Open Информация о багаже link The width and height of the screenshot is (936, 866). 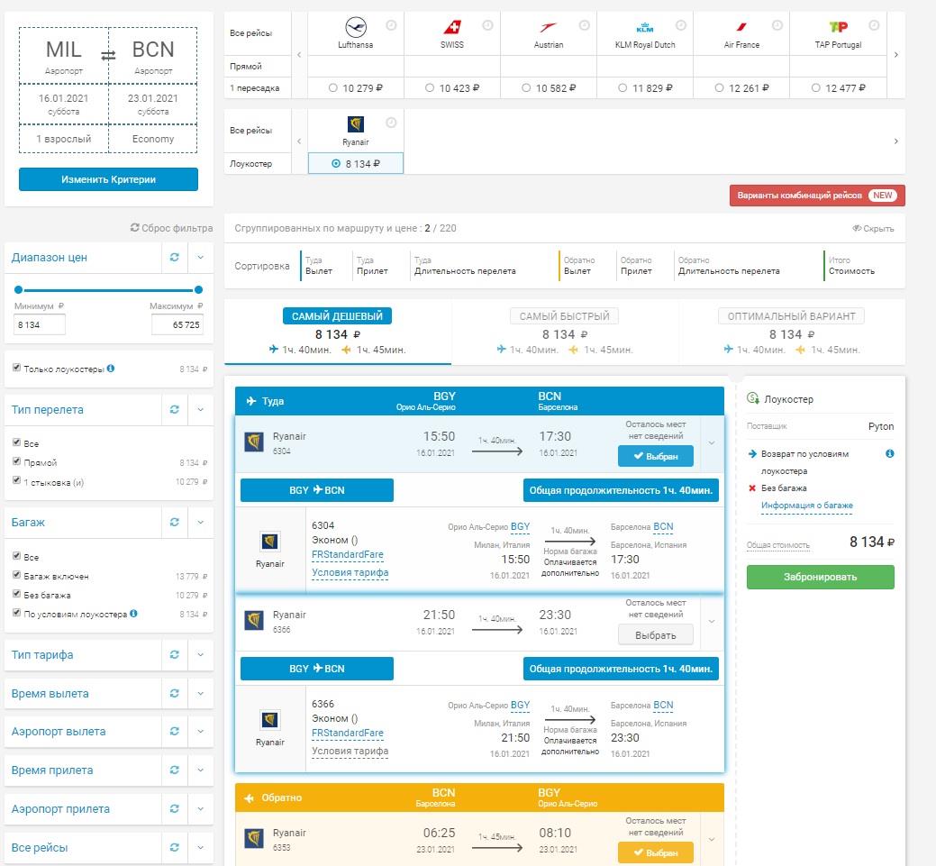point(806,506)
